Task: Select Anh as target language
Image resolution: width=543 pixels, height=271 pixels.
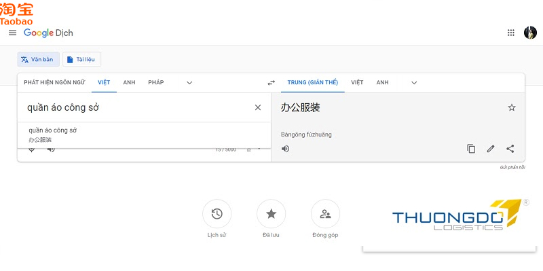Action: coord(382,82)
